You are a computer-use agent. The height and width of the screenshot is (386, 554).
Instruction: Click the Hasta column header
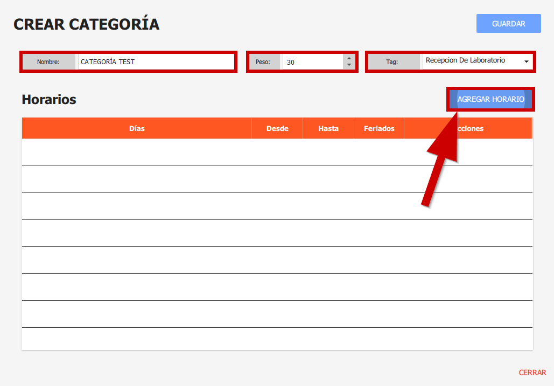coord(328,128)
